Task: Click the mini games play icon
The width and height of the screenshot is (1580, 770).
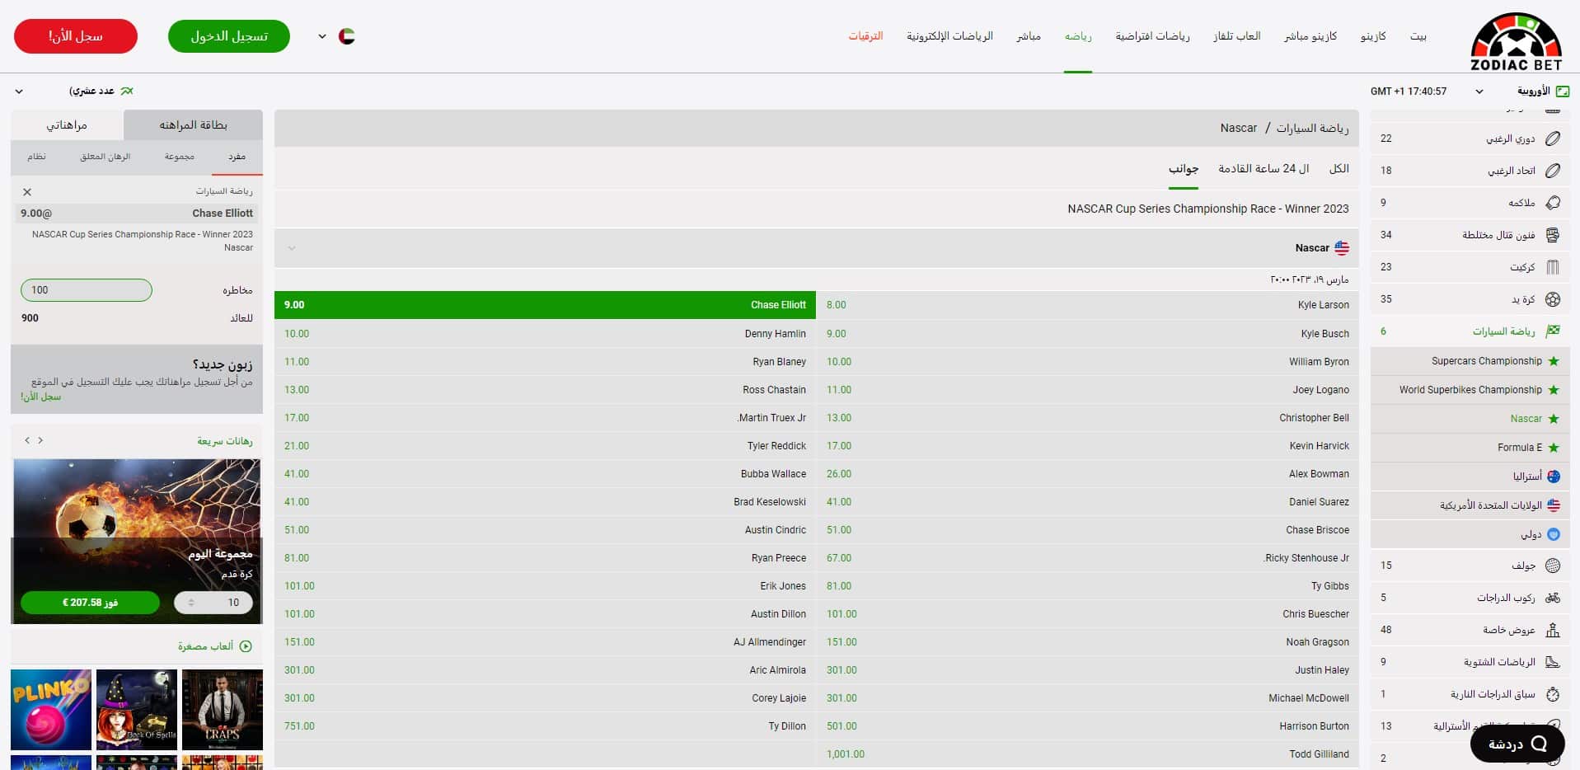Action: (246, 646)
